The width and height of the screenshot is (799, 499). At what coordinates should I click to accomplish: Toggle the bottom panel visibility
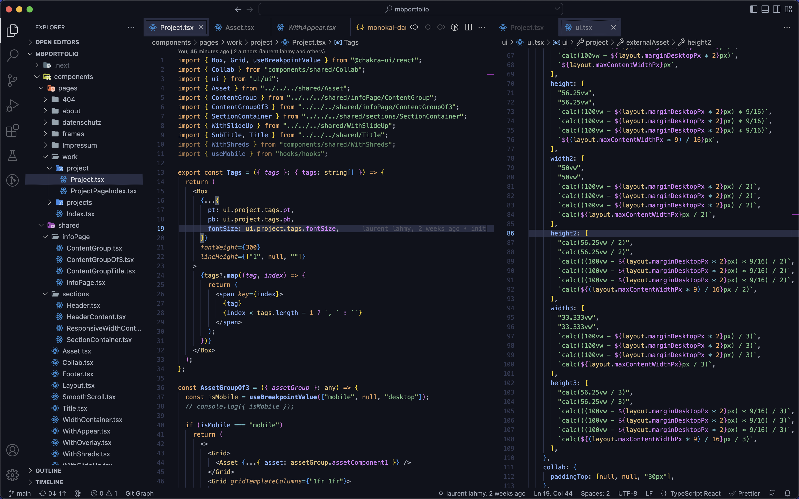[x=765, y=9]
